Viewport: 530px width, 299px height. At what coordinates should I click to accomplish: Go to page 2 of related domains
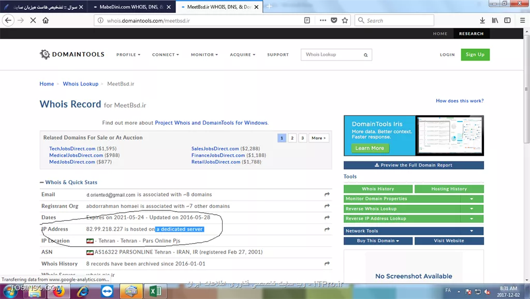(292, 138)
